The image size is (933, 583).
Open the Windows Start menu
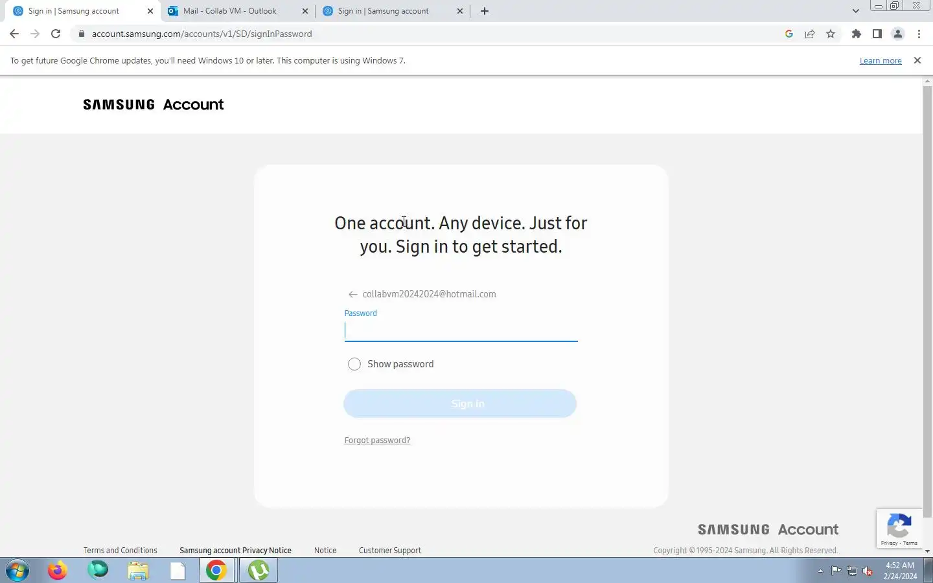[17, 571]
